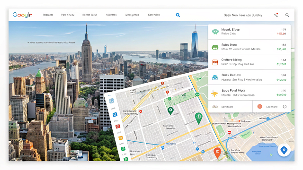Click the green value 050,400
Viewport: 303px width, 170px height.
[281, 49]
